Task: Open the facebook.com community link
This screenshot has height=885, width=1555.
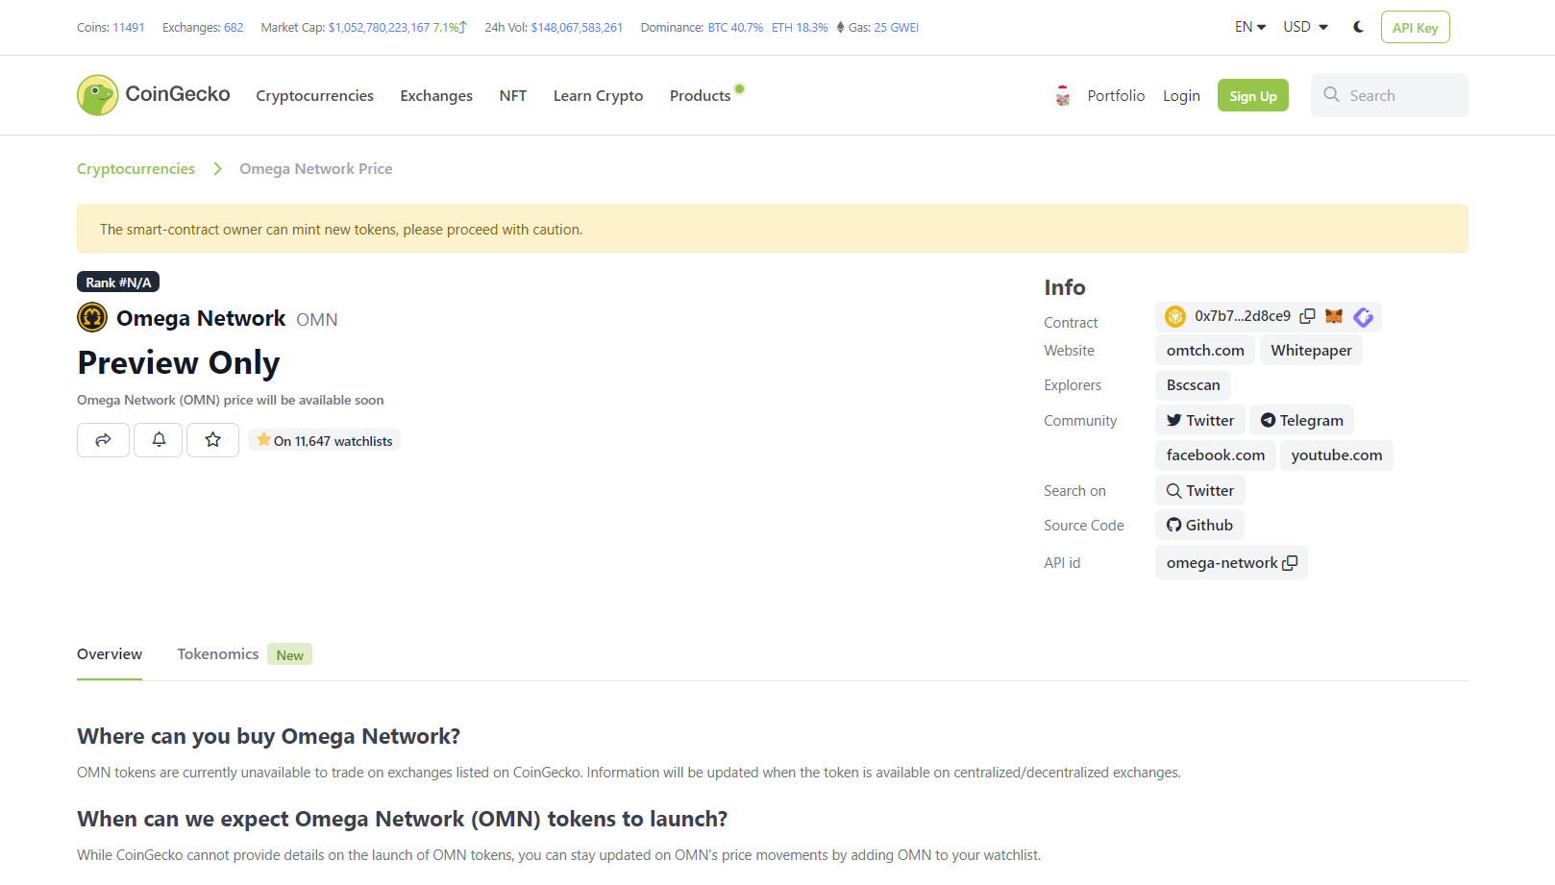Action: (1216, 455)
